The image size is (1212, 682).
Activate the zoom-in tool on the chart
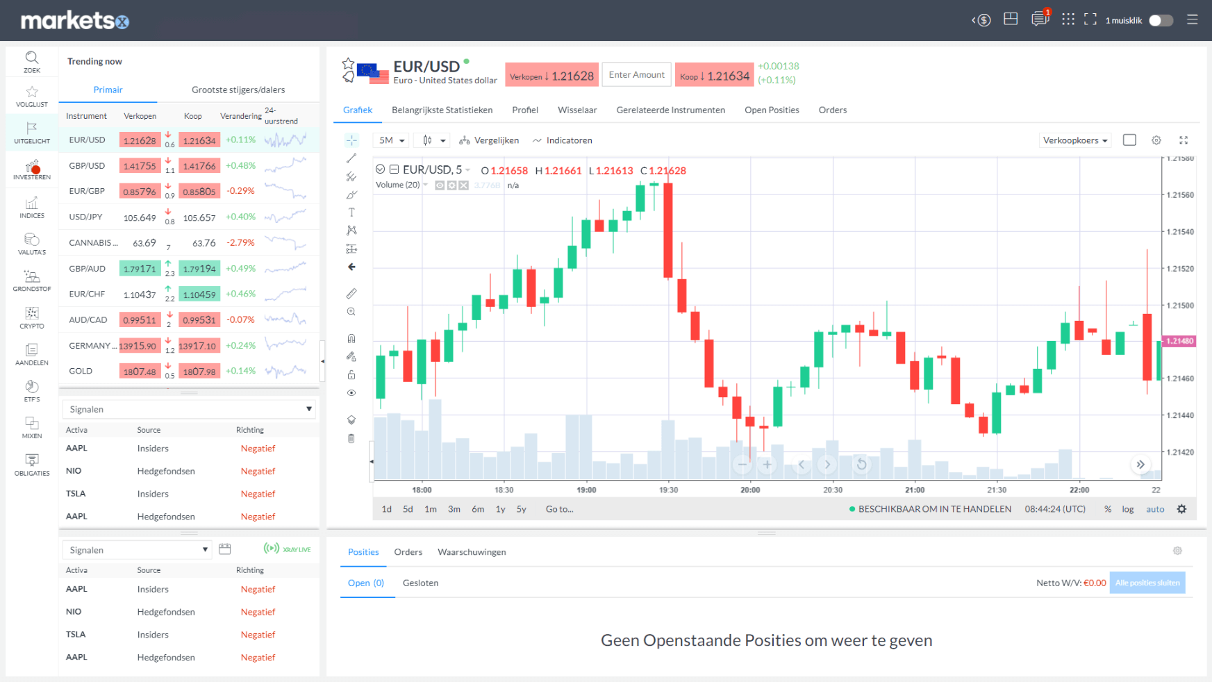(x=351, y=311)
